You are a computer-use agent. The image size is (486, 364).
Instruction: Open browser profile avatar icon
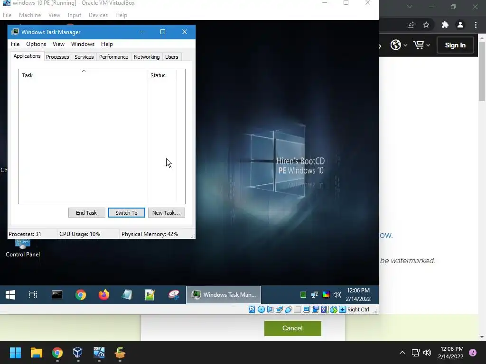(460, 25)
